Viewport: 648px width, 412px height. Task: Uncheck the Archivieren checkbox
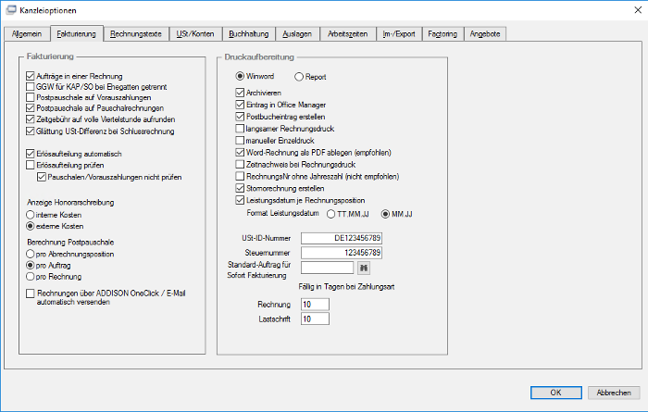click(240, 93)
